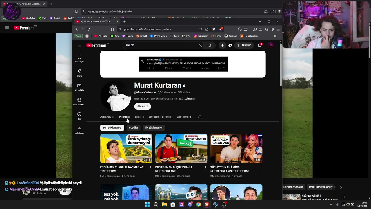Click Brave Shields lion icon in front address bar

214,29
